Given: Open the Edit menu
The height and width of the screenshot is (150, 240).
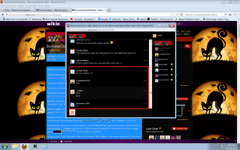Looking at the screenshot, I should (x=7, y=6).
